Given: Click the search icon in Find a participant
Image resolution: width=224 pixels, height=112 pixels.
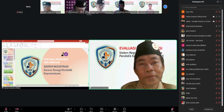Looking at the screenshot, I should pos(184,7).
